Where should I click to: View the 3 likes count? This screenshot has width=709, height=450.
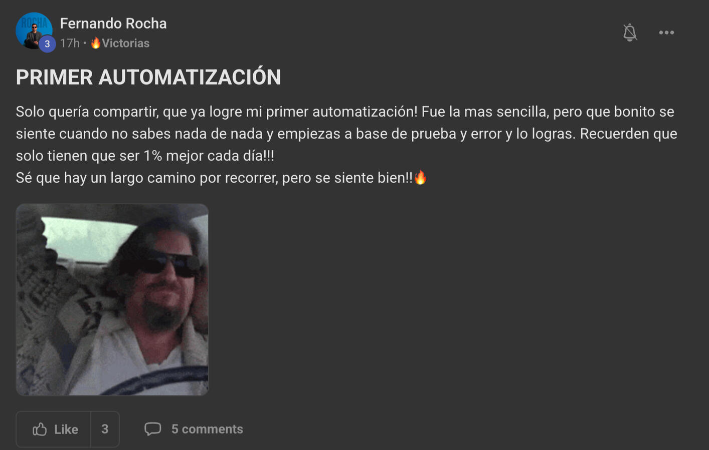pyautogui.click(x=105, y=429)
